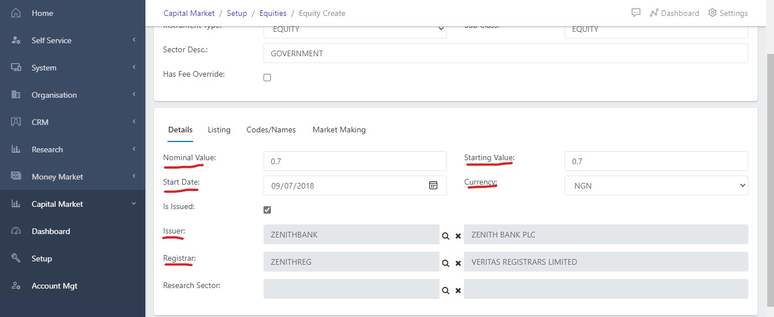The width and height of the screenshot is (774, 317).
Task: Click the Settings gear icon
Action: pyautogui.click(x=712, y=12)
